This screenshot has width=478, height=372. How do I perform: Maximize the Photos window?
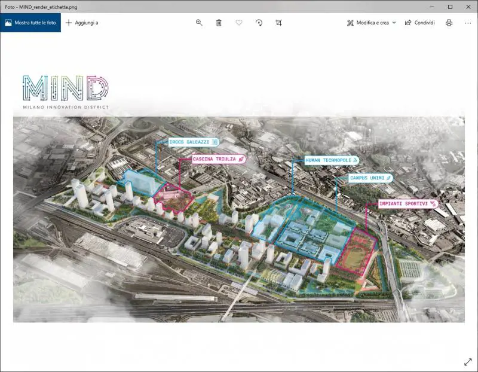[x=450, y=7]
